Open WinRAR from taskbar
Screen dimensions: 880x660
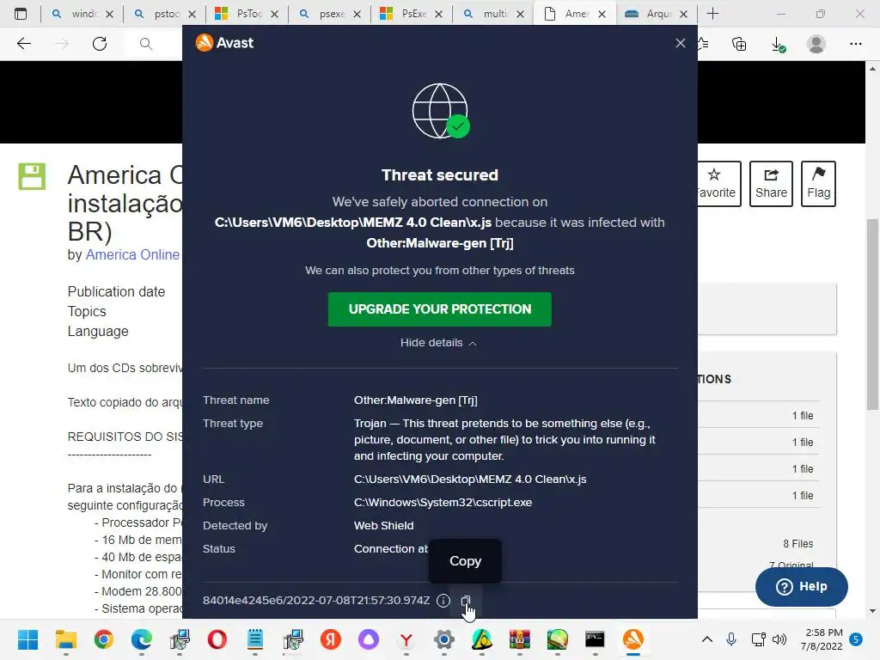520,639
